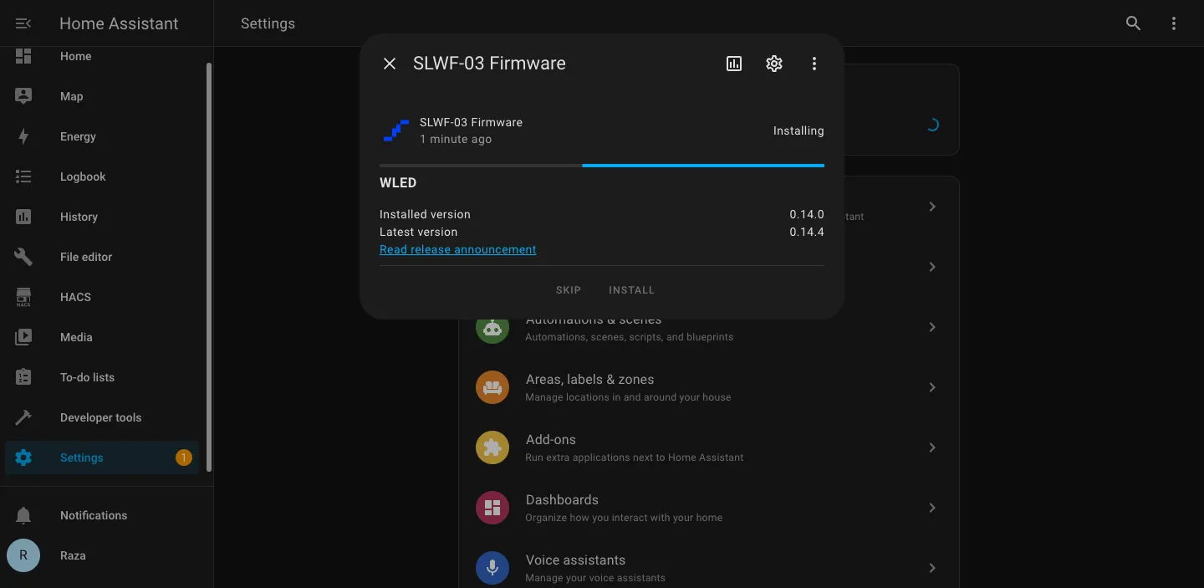Click latest version value 0.14.4
The width and height of the screenshot is (1204, 588).
tap(807, 232)
